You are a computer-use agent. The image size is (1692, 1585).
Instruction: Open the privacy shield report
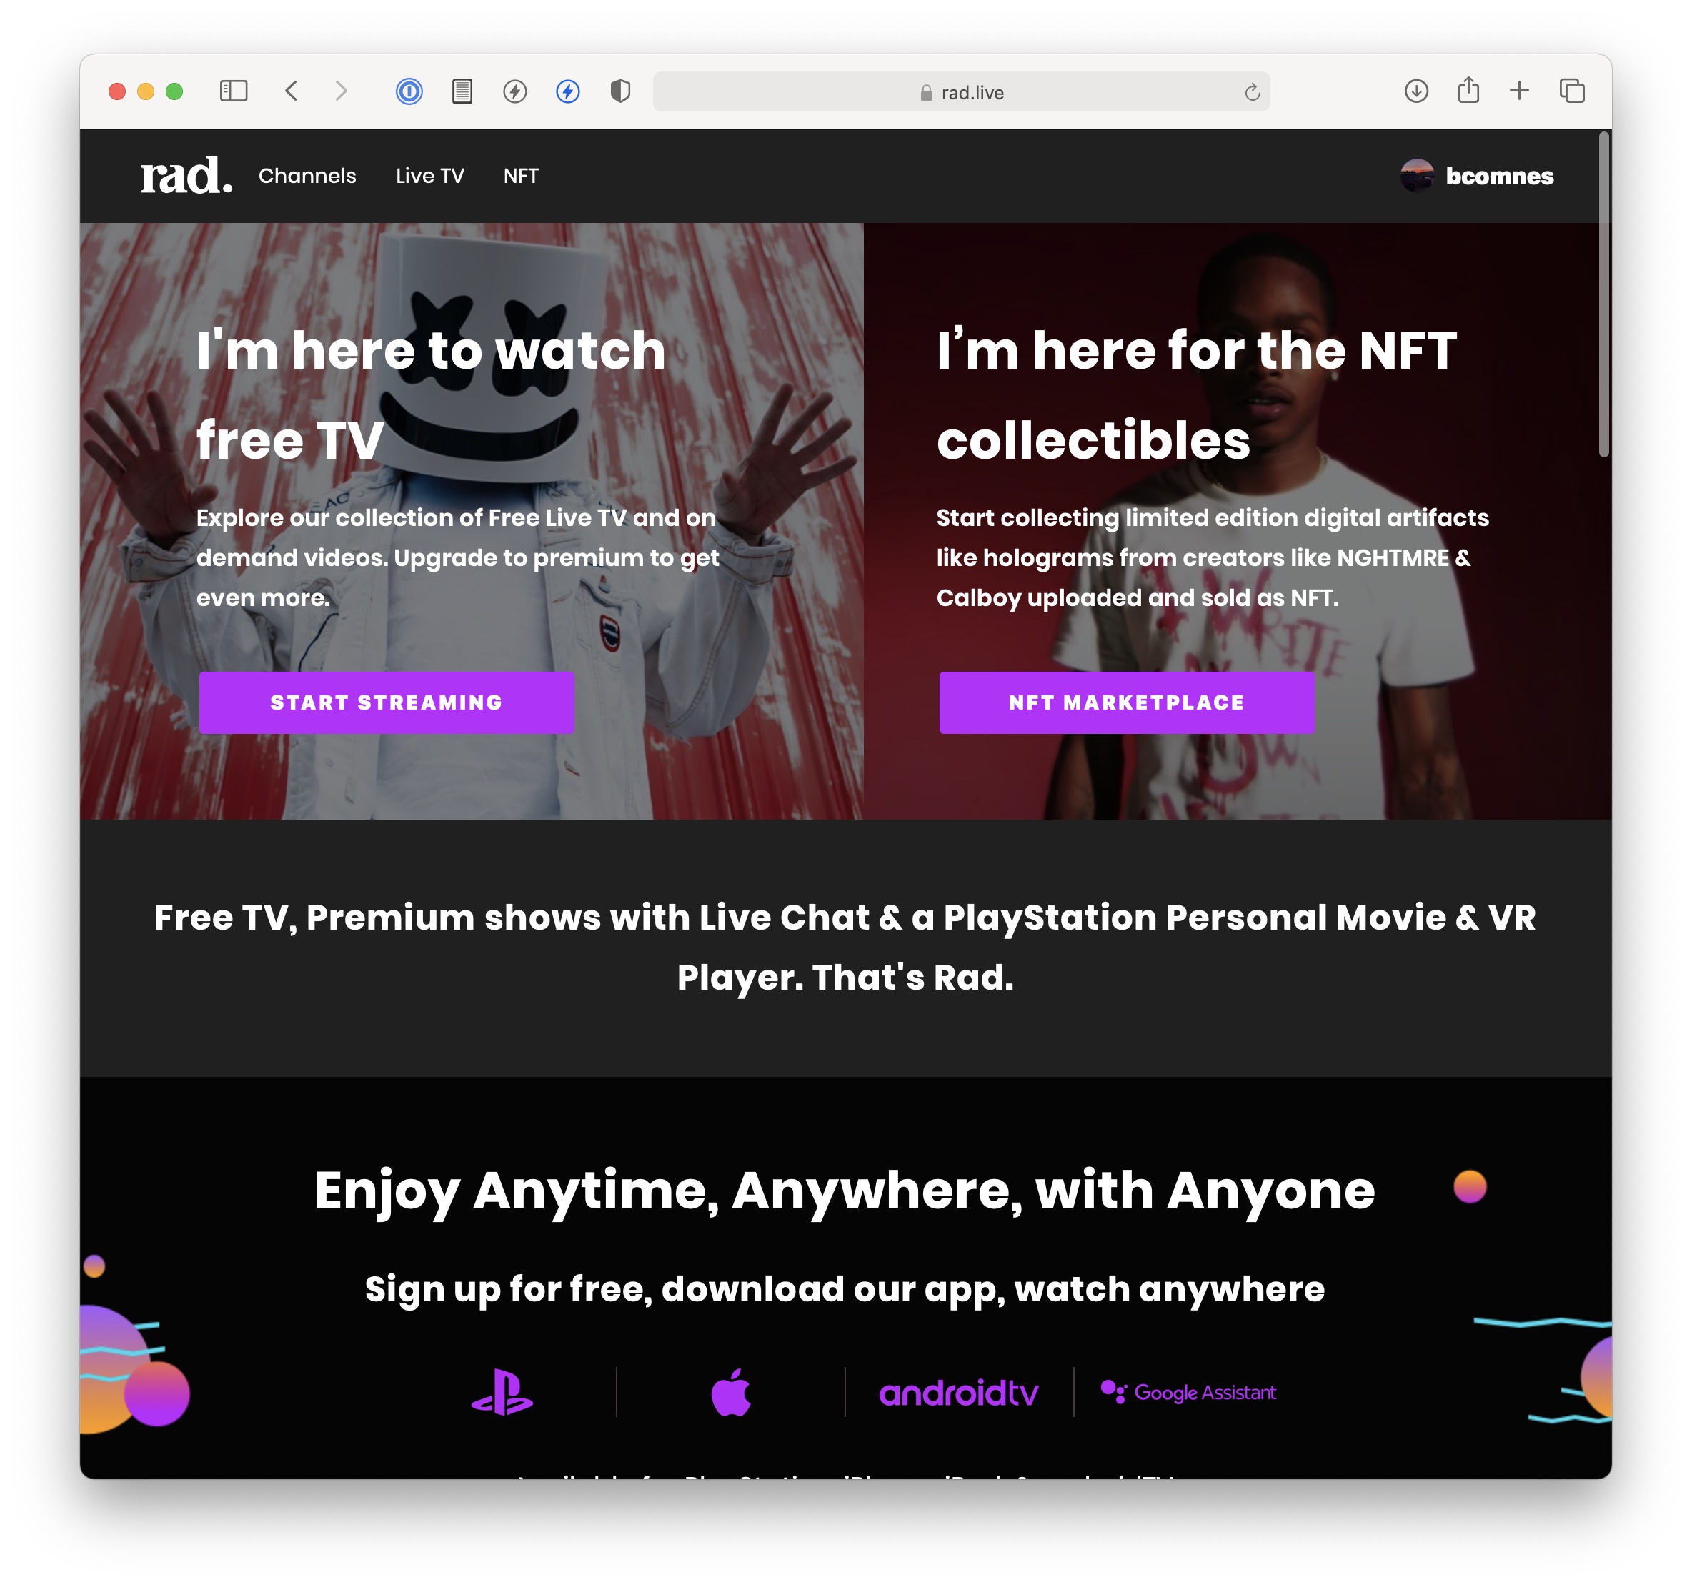click(620, 91)
